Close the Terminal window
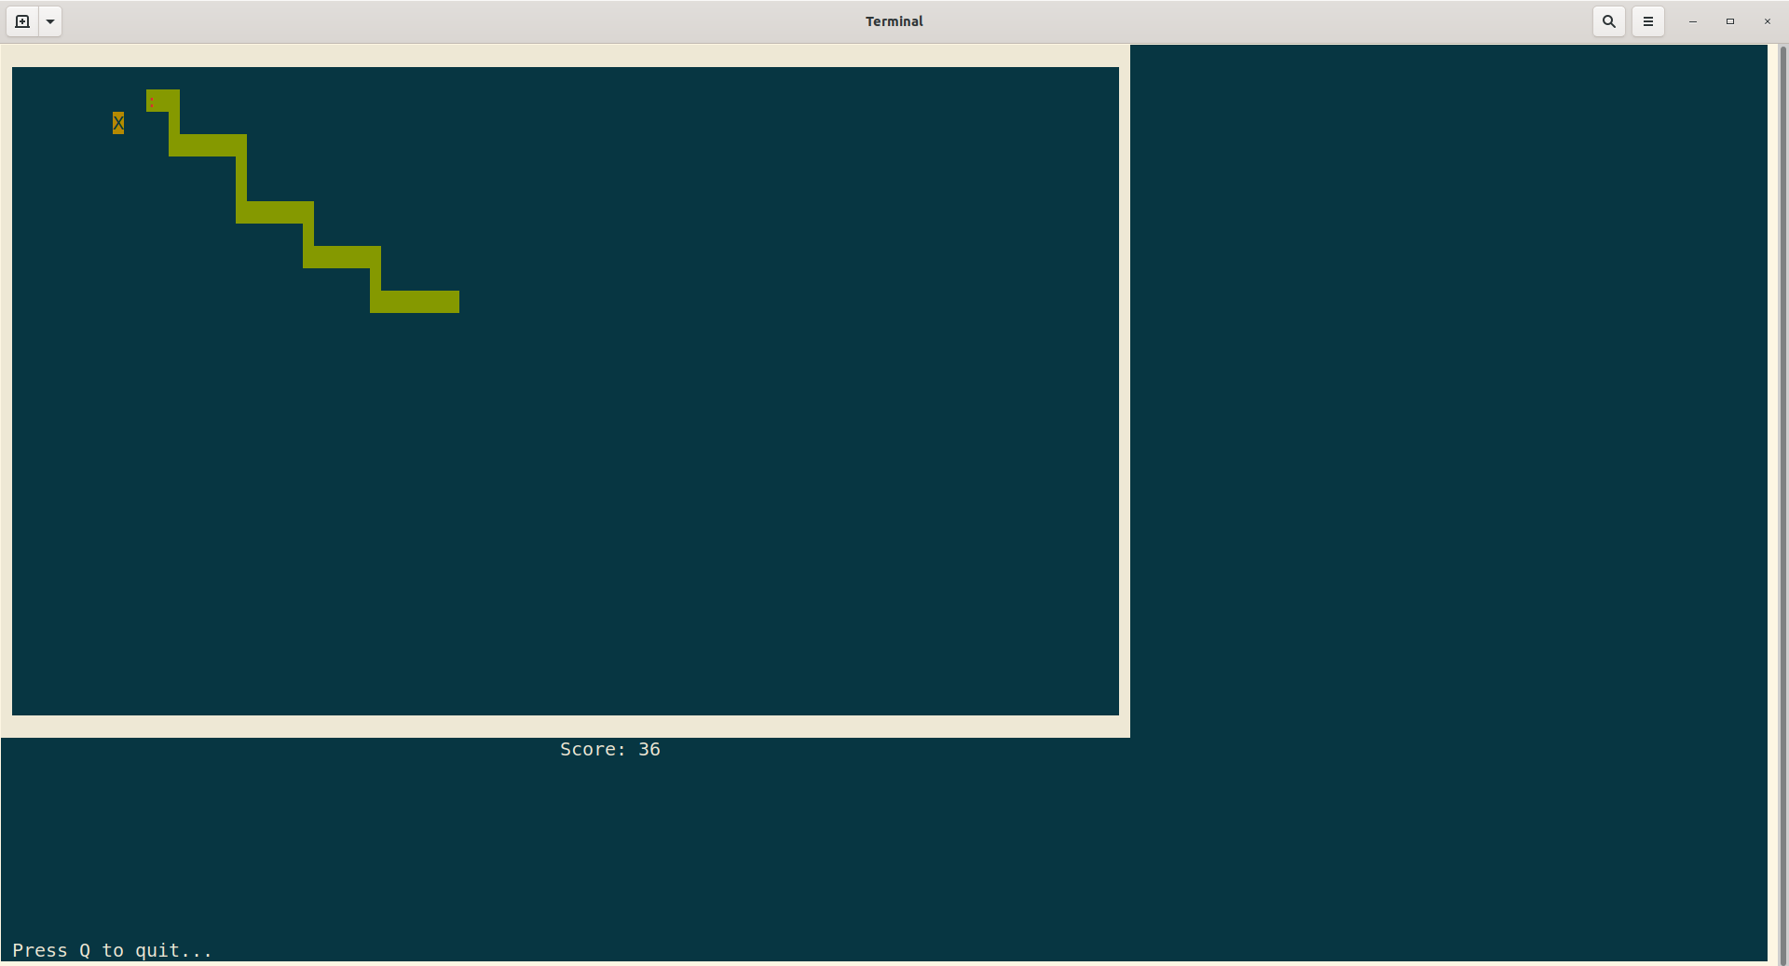1789x966 pixels. tap(1767, 20)
